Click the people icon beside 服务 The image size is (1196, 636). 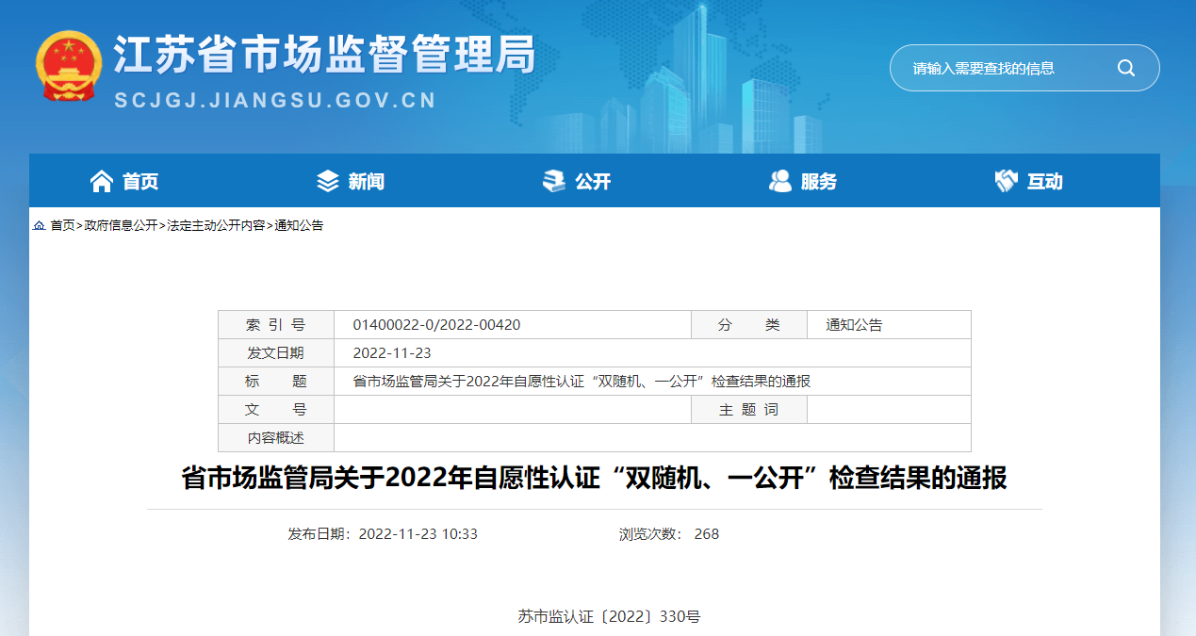(780, 181)
